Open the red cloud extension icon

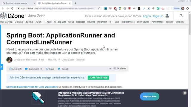click(163, 9)
